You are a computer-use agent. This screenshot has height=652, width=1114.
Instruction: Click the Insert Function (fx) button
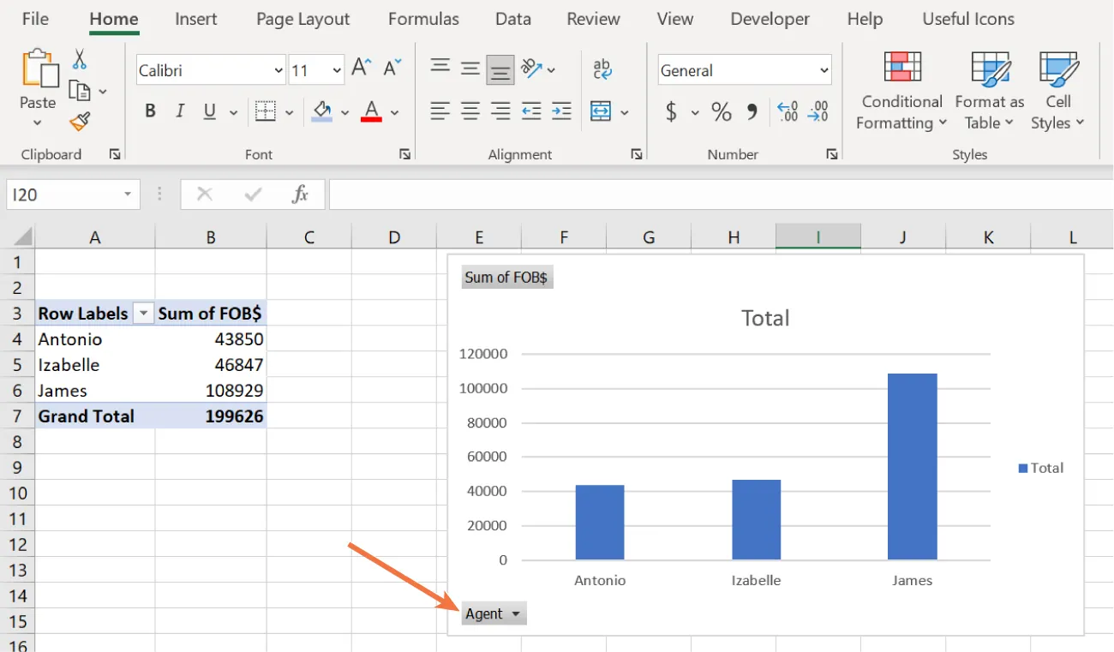click(301, 194)
